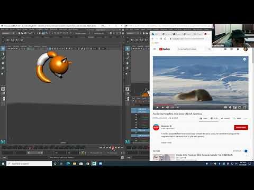Select single perspective layout in Maya
The height and width of the screenshot is (190, 254).
pyautogui.click(x=3, y=89)
